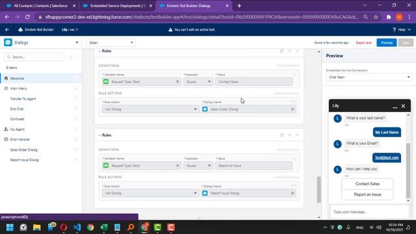Click the Dialogs chat bubble icon
This screenshot has width=416, height=234.
8,42
